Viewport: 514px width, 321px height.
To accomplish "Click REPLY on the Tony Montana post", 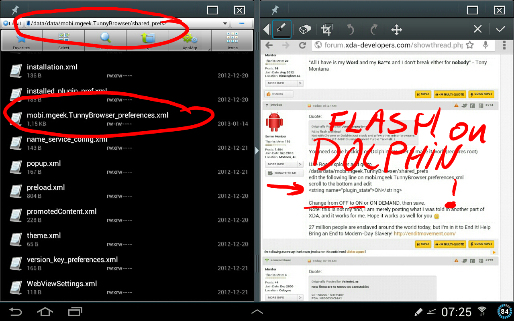I will pyautogui.click(x=423, y=94).
